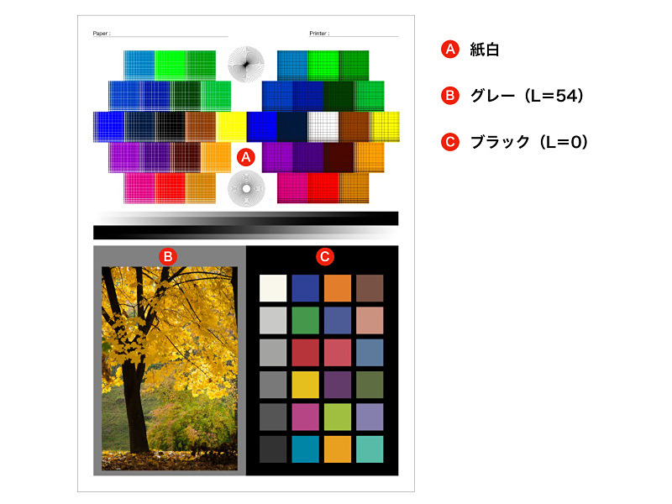Click the radial pattern with the white center

(x=246, y=188)
